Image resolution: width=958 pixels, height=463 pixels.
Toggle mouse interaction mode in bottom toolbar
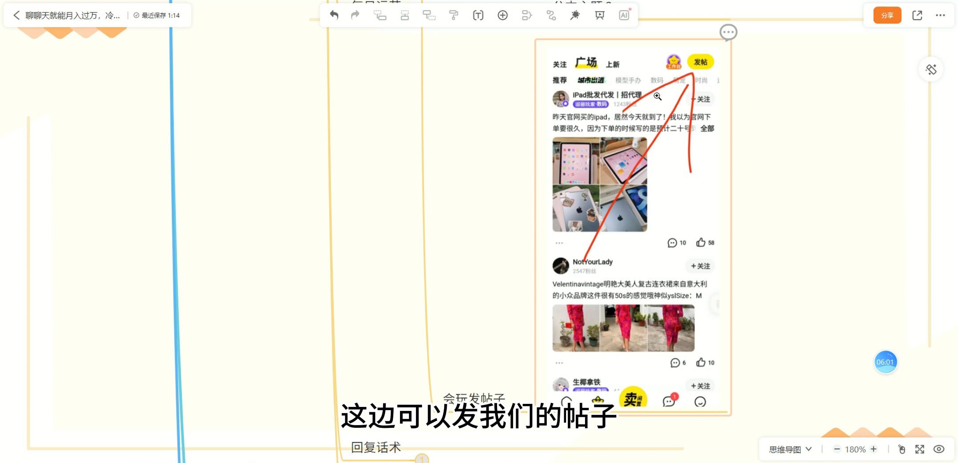(x=901, y=449)
